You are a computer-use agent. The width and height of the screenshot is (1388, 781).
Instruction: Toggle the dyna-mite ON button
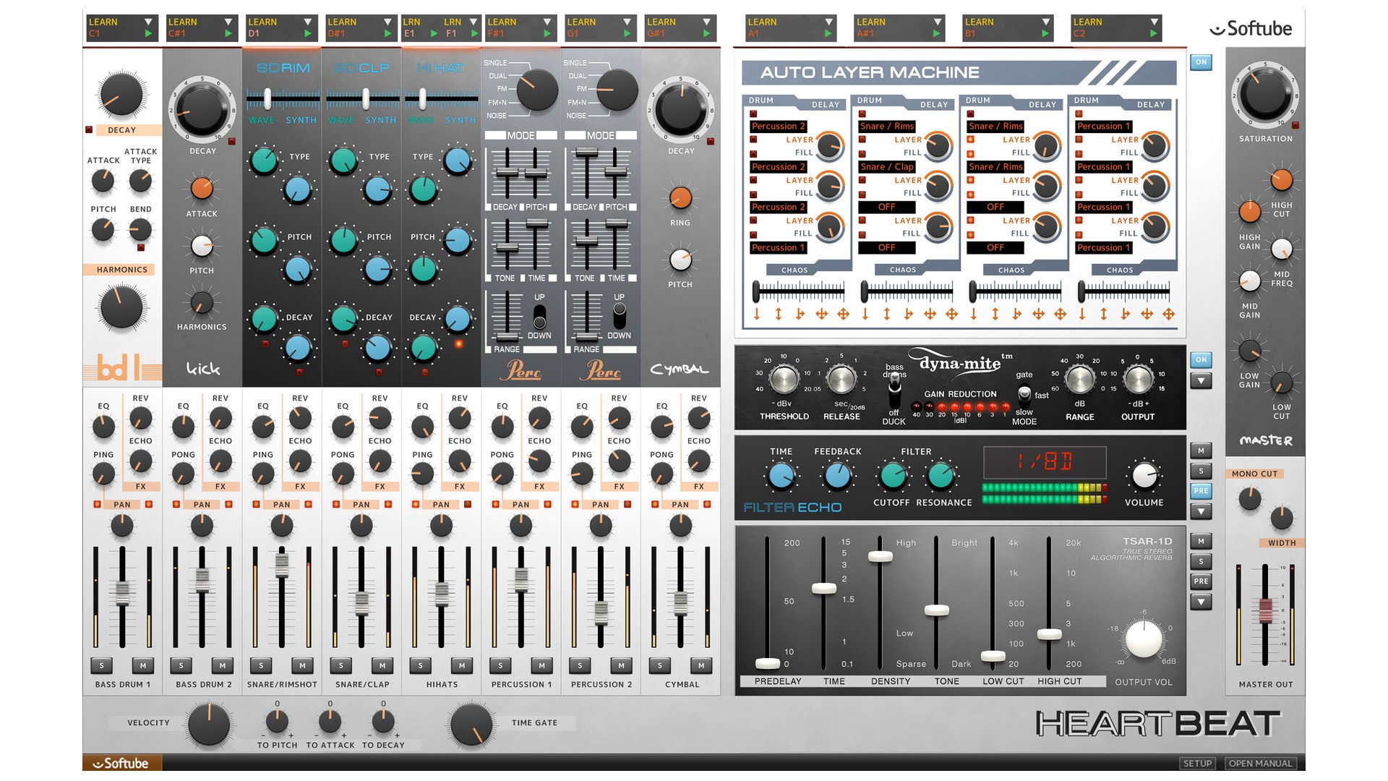1201,360
